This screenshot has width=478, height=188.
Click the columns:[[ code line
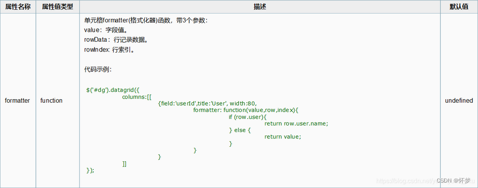point(137,97)
